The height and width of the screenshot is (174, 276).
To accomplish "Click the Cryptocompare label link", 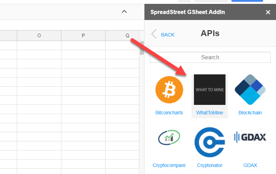I will pyautogui.click(x=169, y=165).
